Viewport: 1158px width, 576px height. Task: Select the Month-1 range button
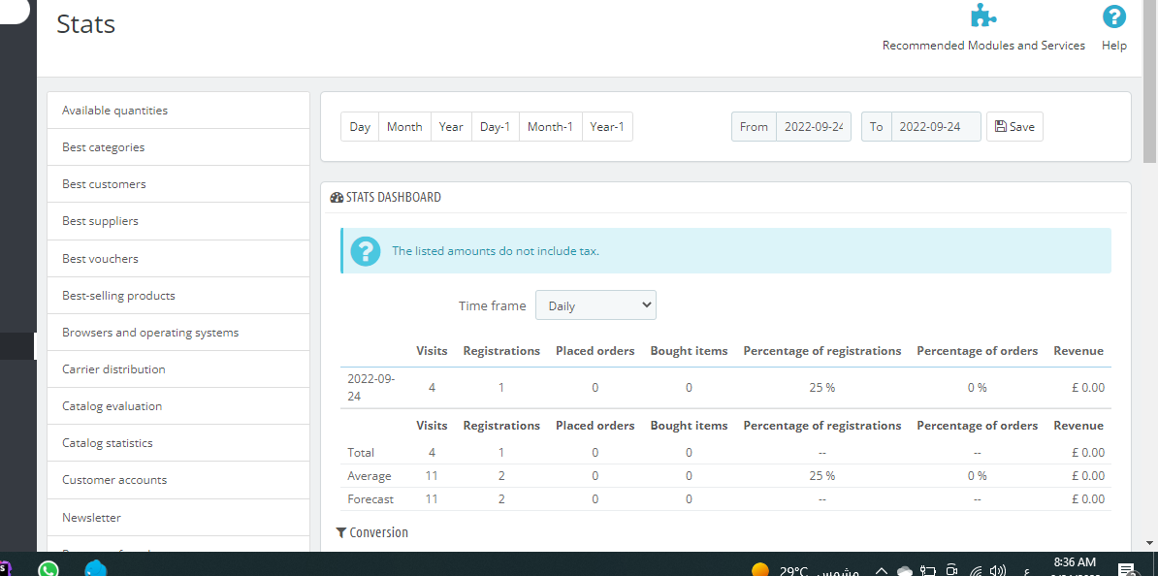click(x=550, y=126)
